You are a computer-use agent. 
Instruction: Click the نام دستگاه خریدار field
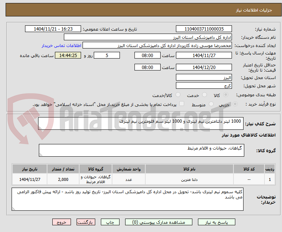tap(148, 37)
